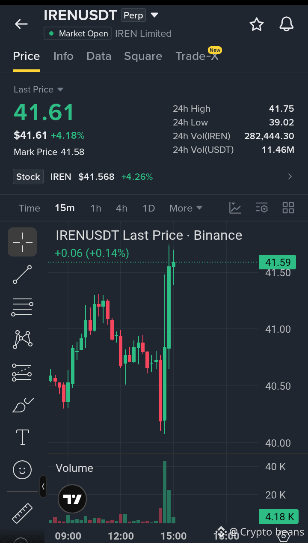Tap the Stock tag label

[28, 176]
